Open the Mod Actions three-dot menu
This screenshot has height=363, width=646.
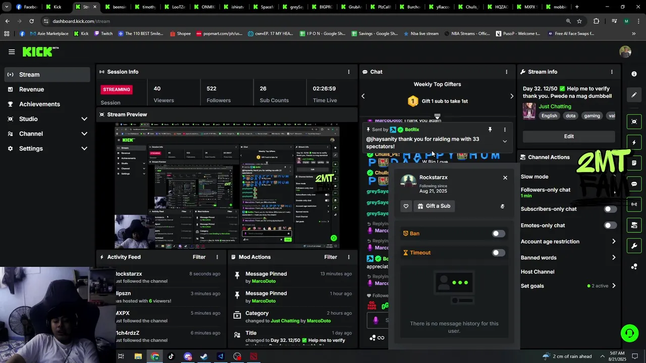[x=348, y=257]
